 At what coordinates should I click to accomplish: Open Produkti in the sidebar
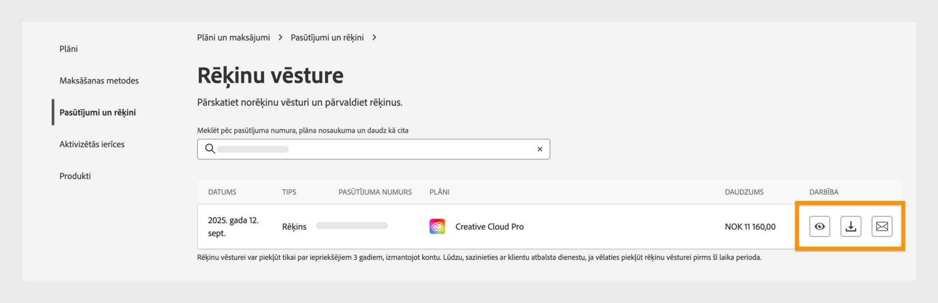click(75, 176)
